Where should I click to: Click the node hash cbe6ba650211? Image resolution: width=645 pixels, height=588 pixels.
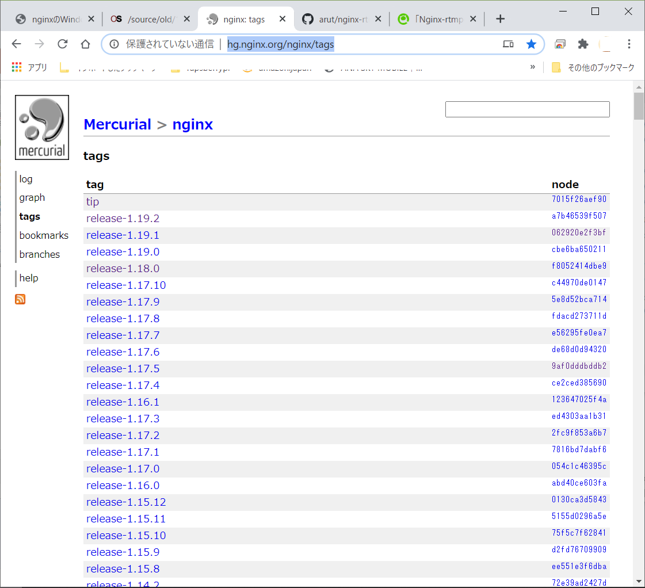coord(579,249)
